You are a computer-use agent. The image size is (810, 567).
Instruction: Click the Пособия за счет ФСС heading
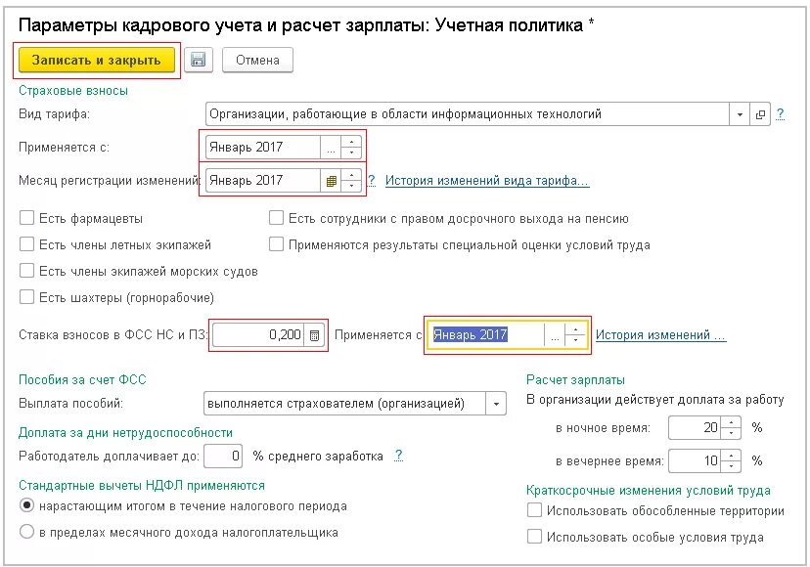82,379
